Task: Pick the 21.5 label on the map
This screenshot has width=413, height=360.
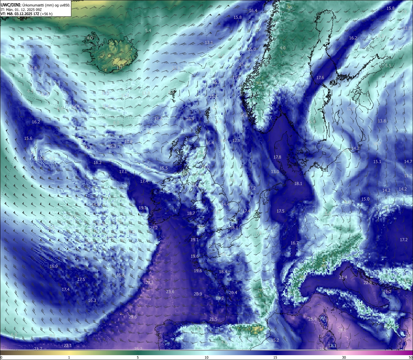Action: pyautogui.click(x=213, y=319)
